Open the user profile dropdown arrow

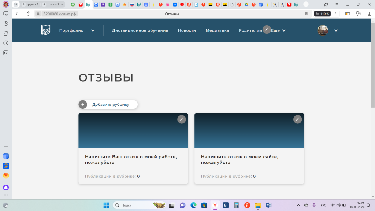[x=336, y=30]
